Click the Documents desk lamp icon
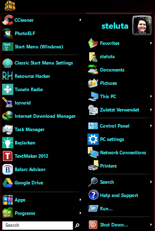Screen dimensions: 155x231 coord(93,70)
